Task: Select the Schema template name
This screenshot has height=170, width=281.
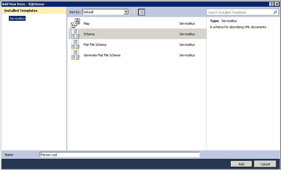Action: [x=89, y=34]
